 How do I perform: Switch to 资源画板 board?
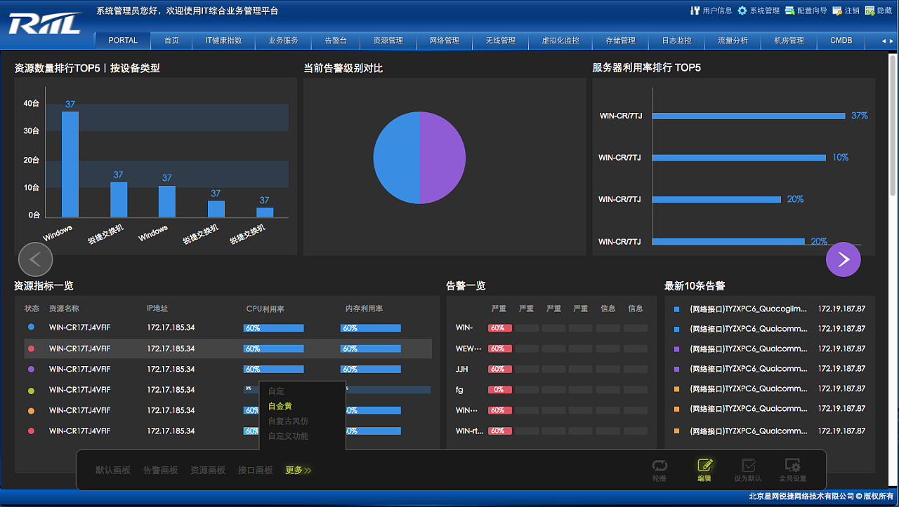[x=208, y=471]
